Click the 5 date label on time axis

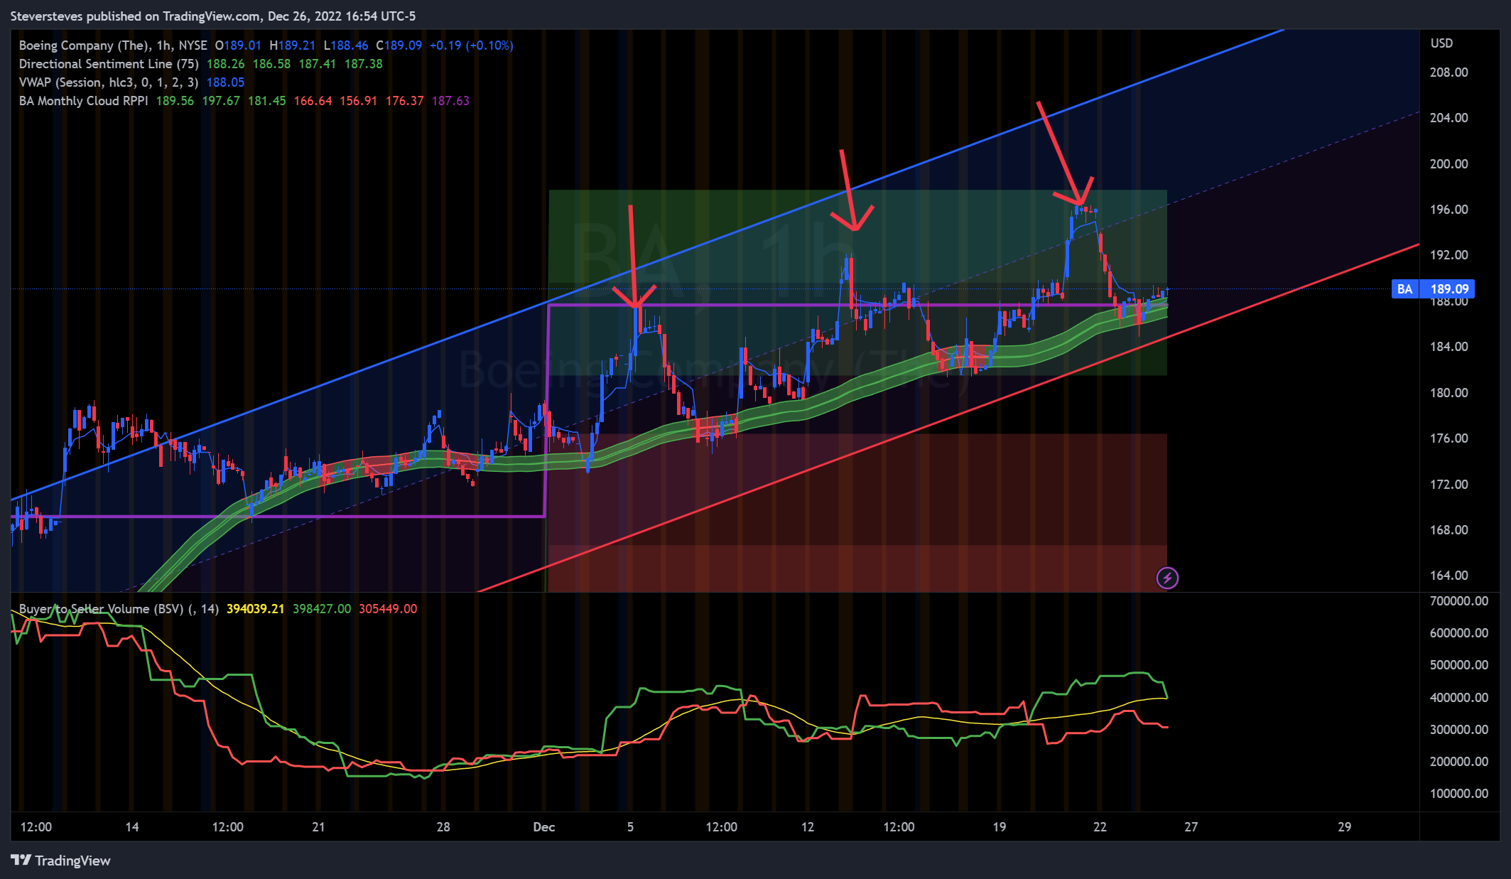tap(630, 827)
